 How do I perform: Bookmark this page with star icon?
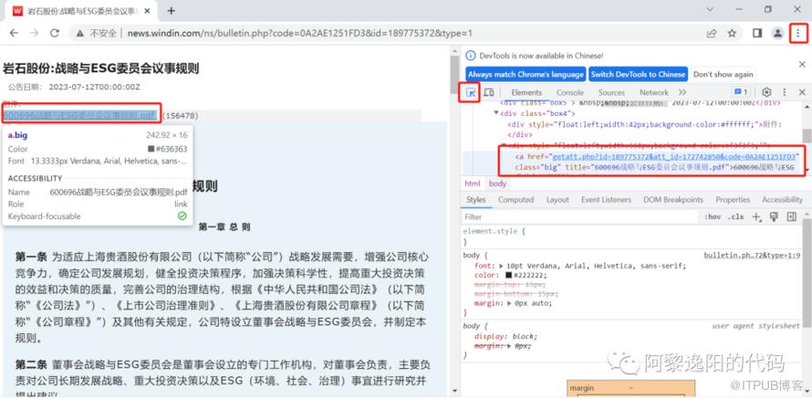[x=732, y=33]
